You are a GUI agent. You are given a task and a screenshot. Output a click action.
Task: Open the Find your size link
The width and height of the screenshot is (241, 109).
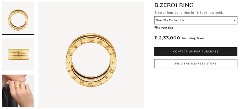164,28
